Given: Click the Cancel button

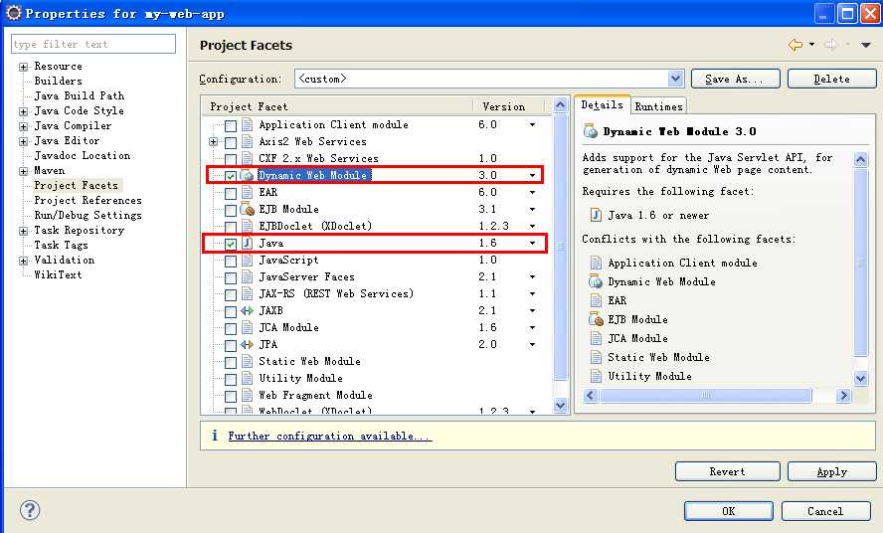Looking at the screenshot, I should (825, 510).
